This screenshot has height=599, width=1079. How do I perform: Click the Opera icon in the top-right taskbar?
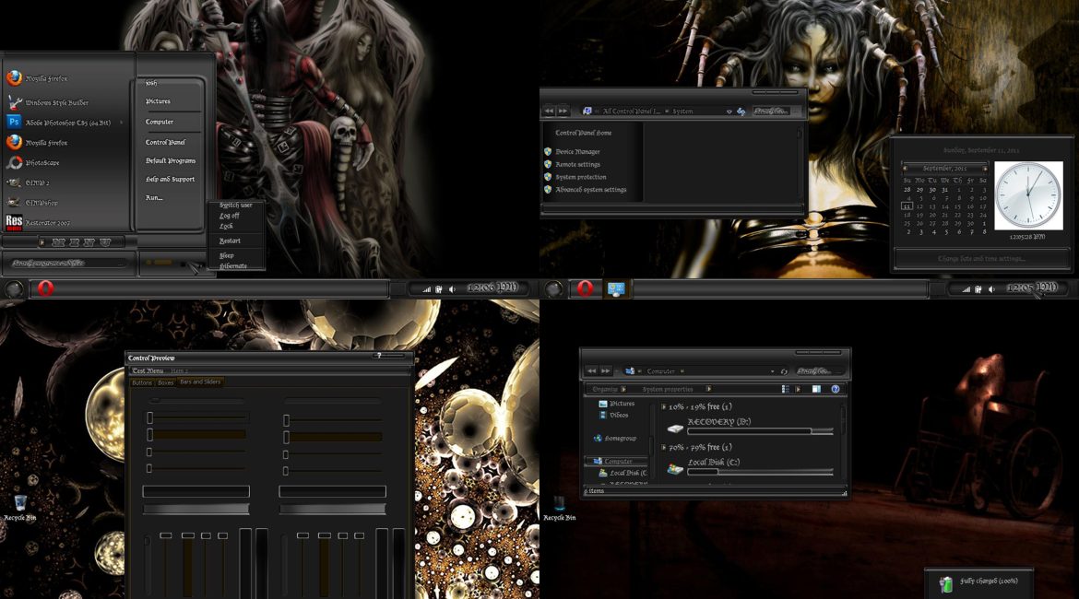585,288
